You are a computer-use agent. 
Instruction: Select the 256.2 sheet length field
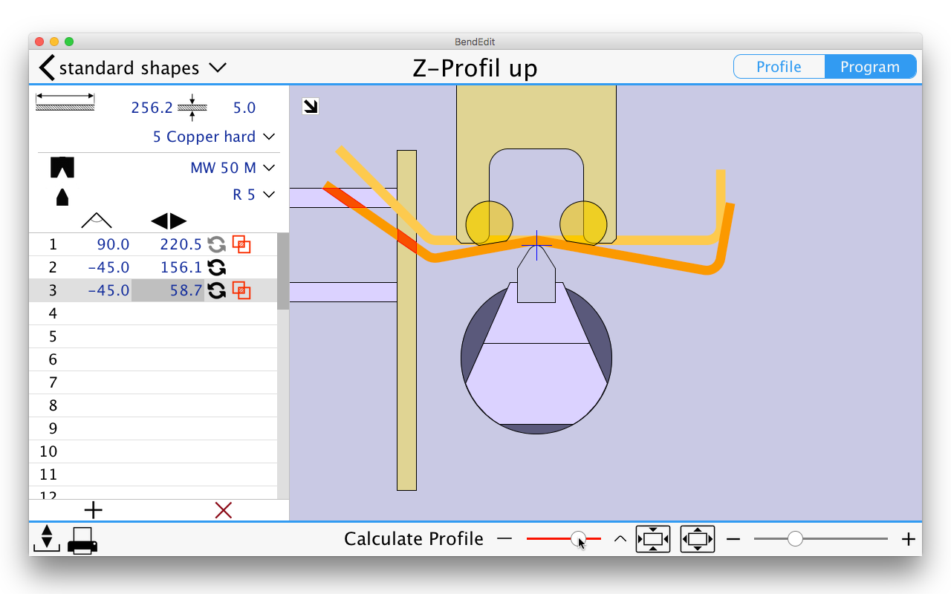[152, 108]
